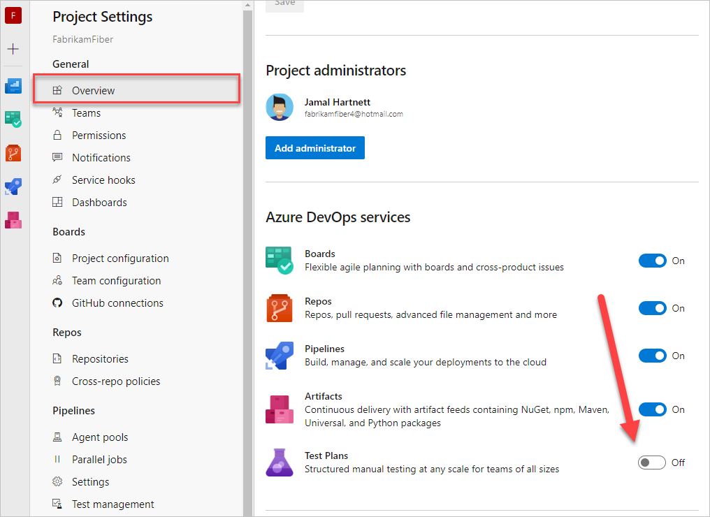Click the Project configuration page icon
Image resolution: width=710 pixels, height=517 pixels.
[57, 258]
